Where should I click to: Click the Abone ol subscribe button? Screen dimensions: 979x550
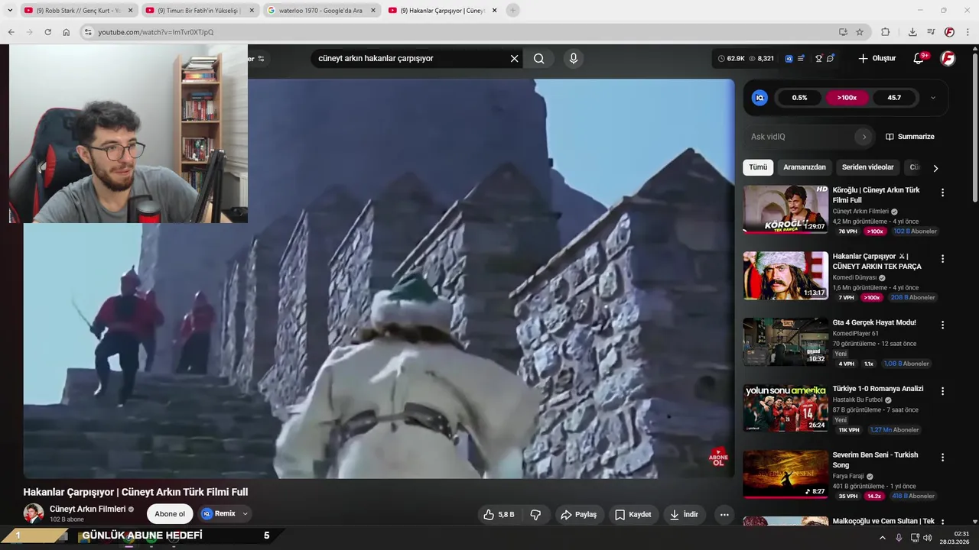click(170, 514)
